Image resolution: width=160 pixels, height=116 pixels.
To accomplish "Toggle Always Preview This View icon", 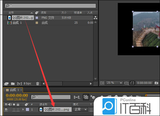I will coord(102,83).
